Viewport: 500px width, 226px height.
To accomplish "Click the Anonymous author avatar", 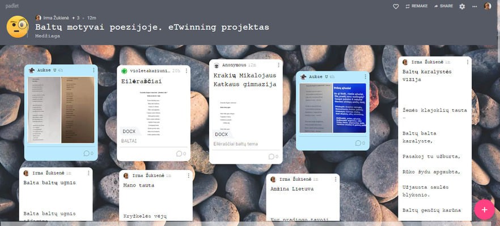I will click(x=217, y=65).
